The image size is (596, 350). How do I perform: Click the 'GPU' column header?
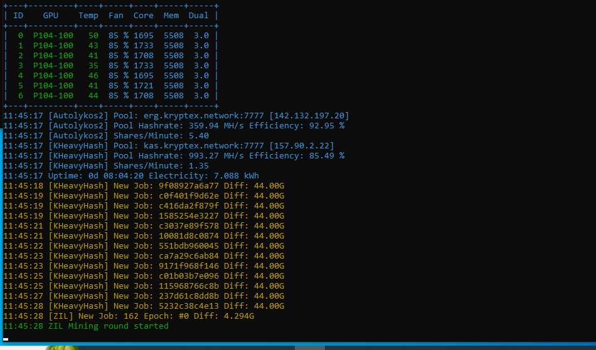click(x=51, y=16)
